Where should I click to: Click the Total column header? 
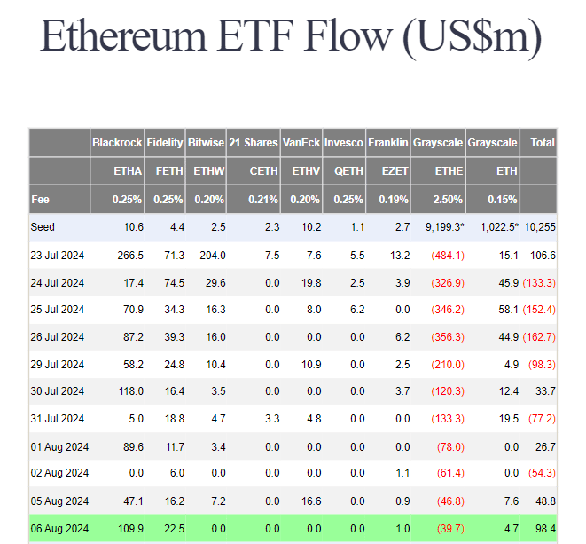[x=542, y=142]
